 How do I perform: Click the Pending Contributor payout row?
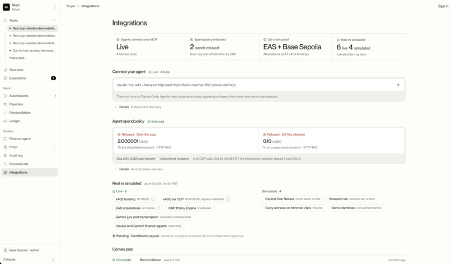point(178,236)
